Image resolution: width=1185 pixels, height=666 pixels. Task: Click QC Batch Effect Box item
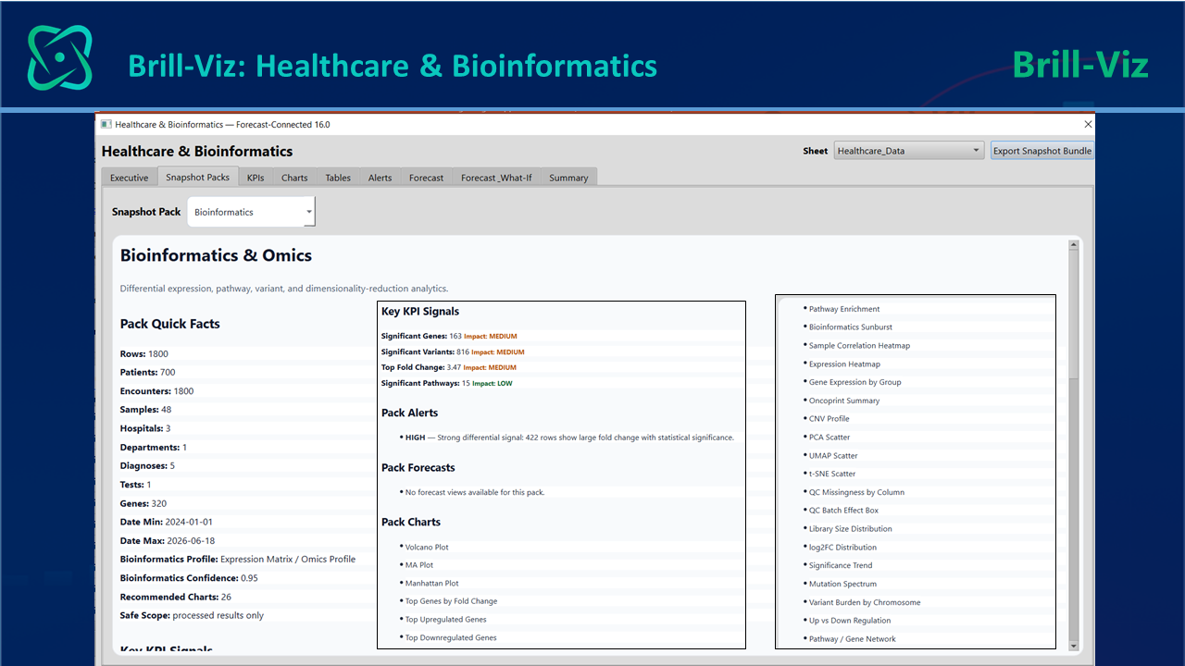point(843,511)
